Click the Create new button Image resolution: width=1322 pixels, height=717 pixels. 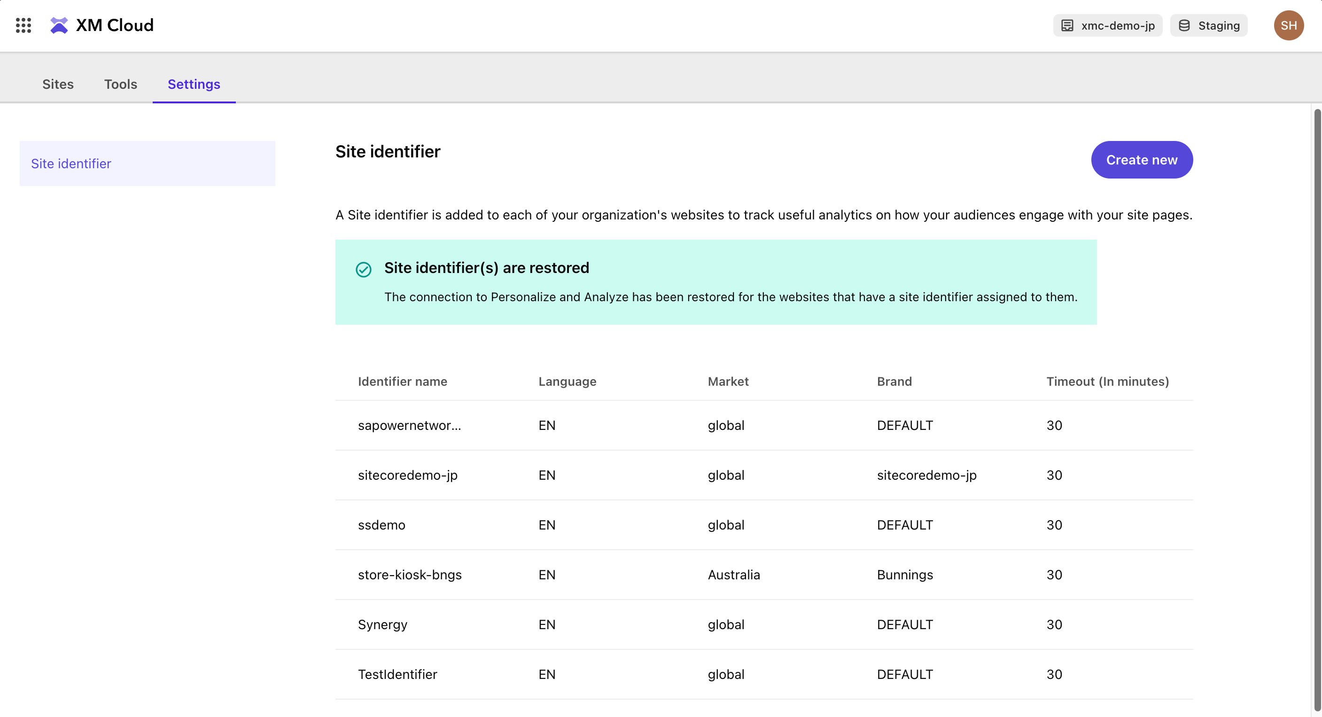pos(1142,159)
